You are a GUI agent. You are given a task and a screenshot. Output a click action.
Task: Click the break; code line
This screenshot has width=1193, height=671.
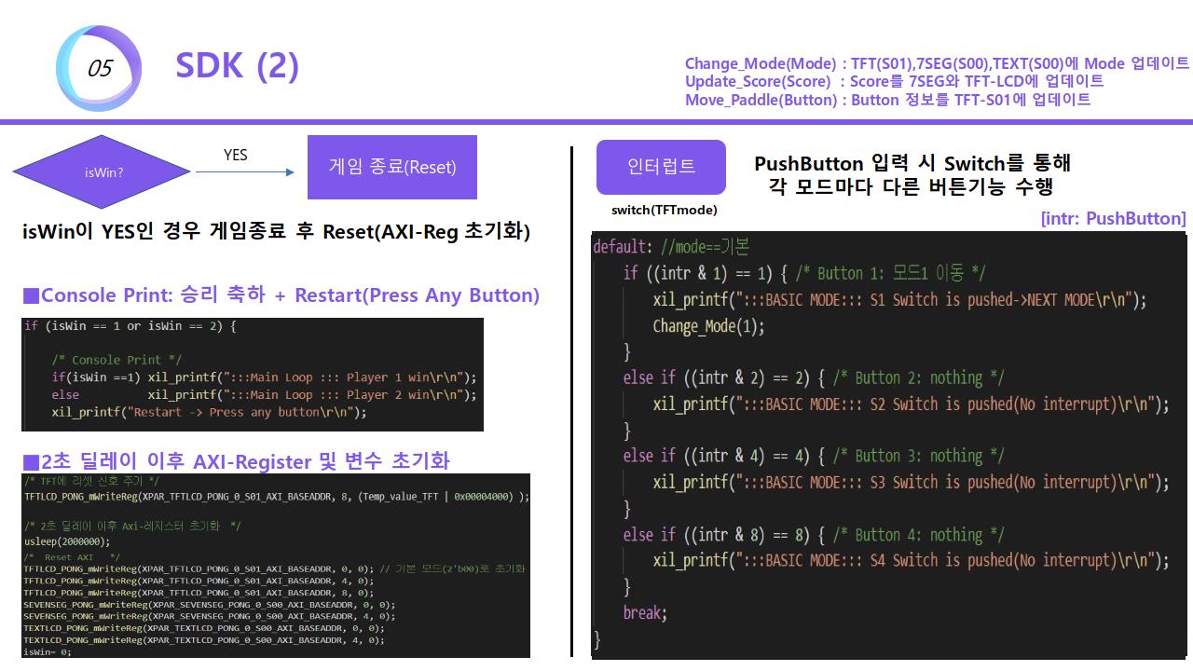[645, 612]
